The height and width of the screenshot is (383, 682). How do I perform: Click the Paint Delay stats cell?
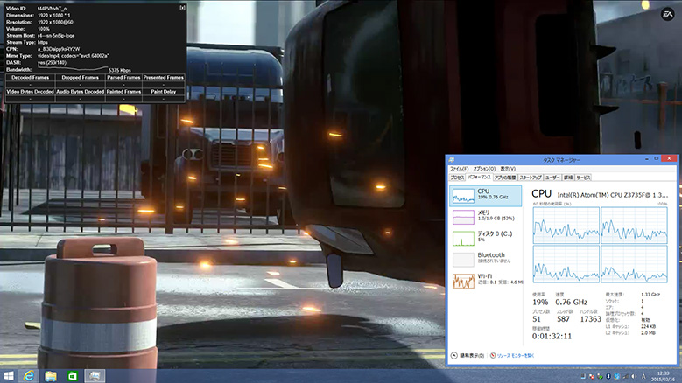(164, 92)
